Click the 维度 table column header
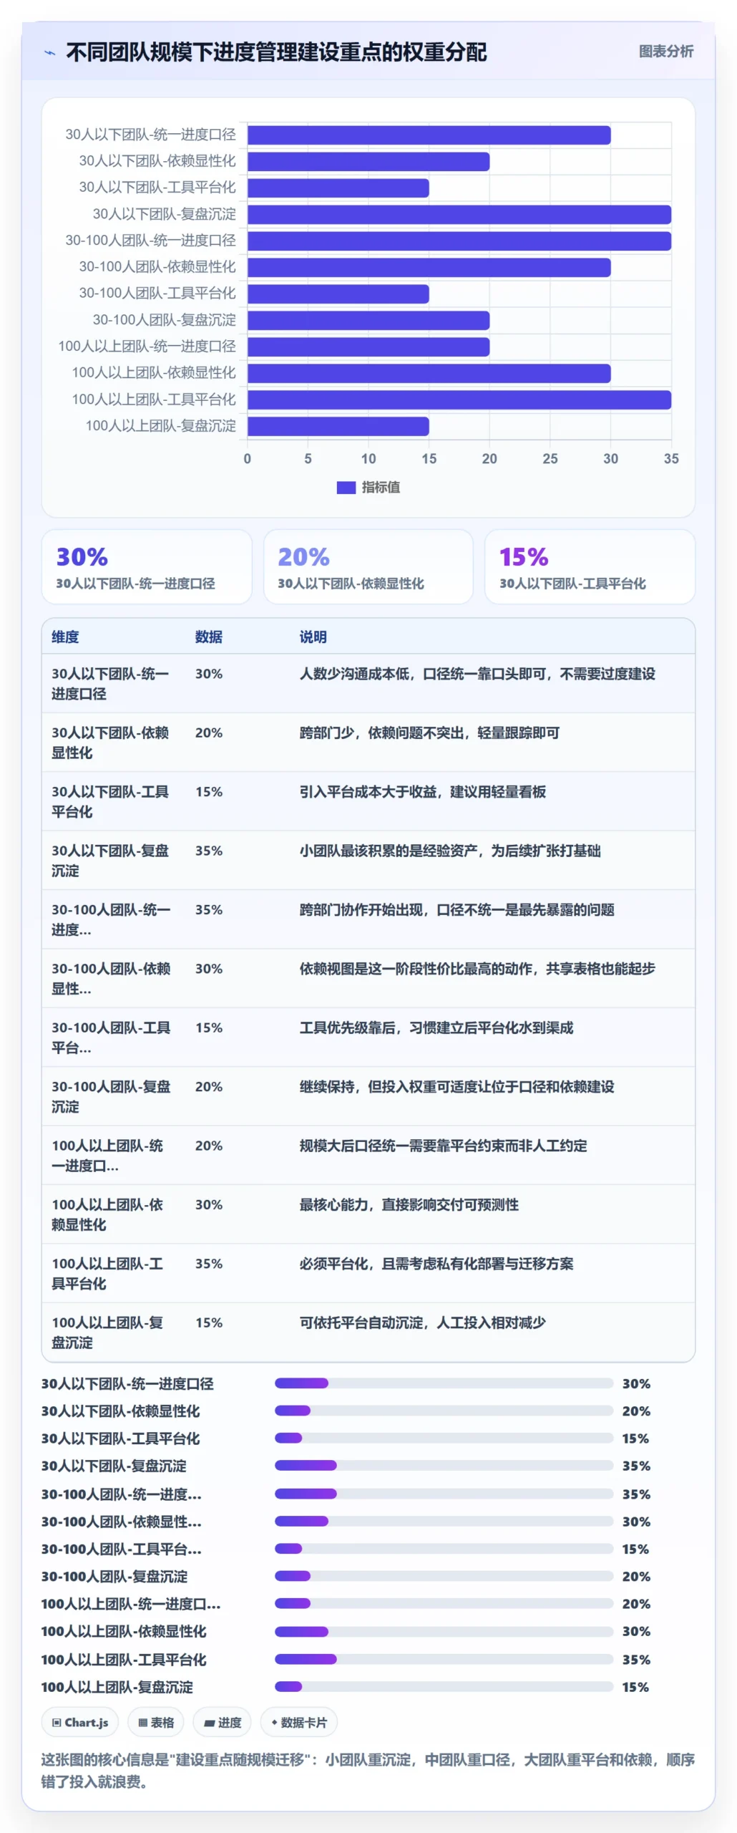The height and width of the screenshot is (1833, 737). (x=65, y=637)
